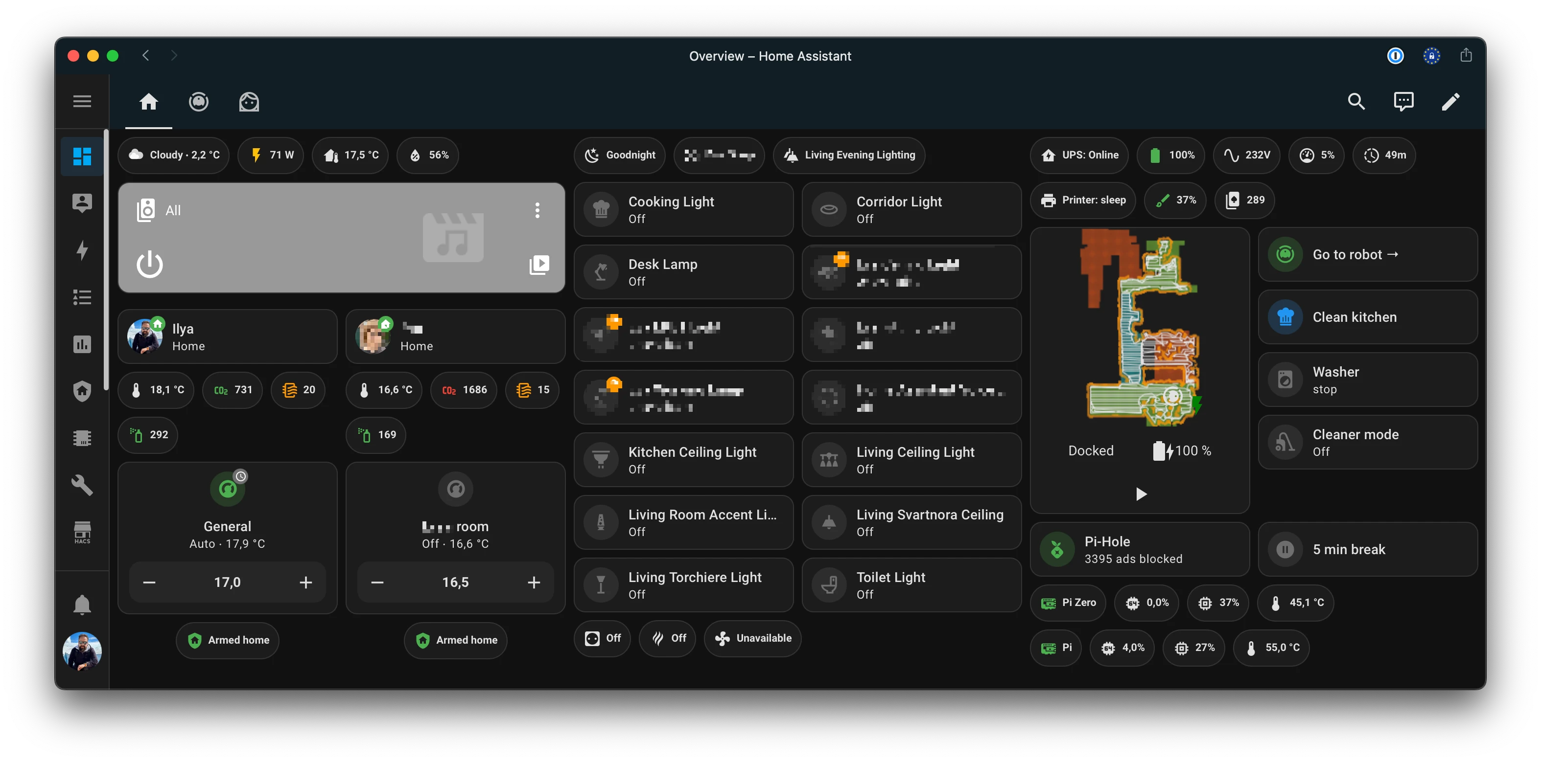Switch to the vacuum robot dashboard tab
Image resolution: width=1541 pixels, height=762 pixels.
pos(199,101)
